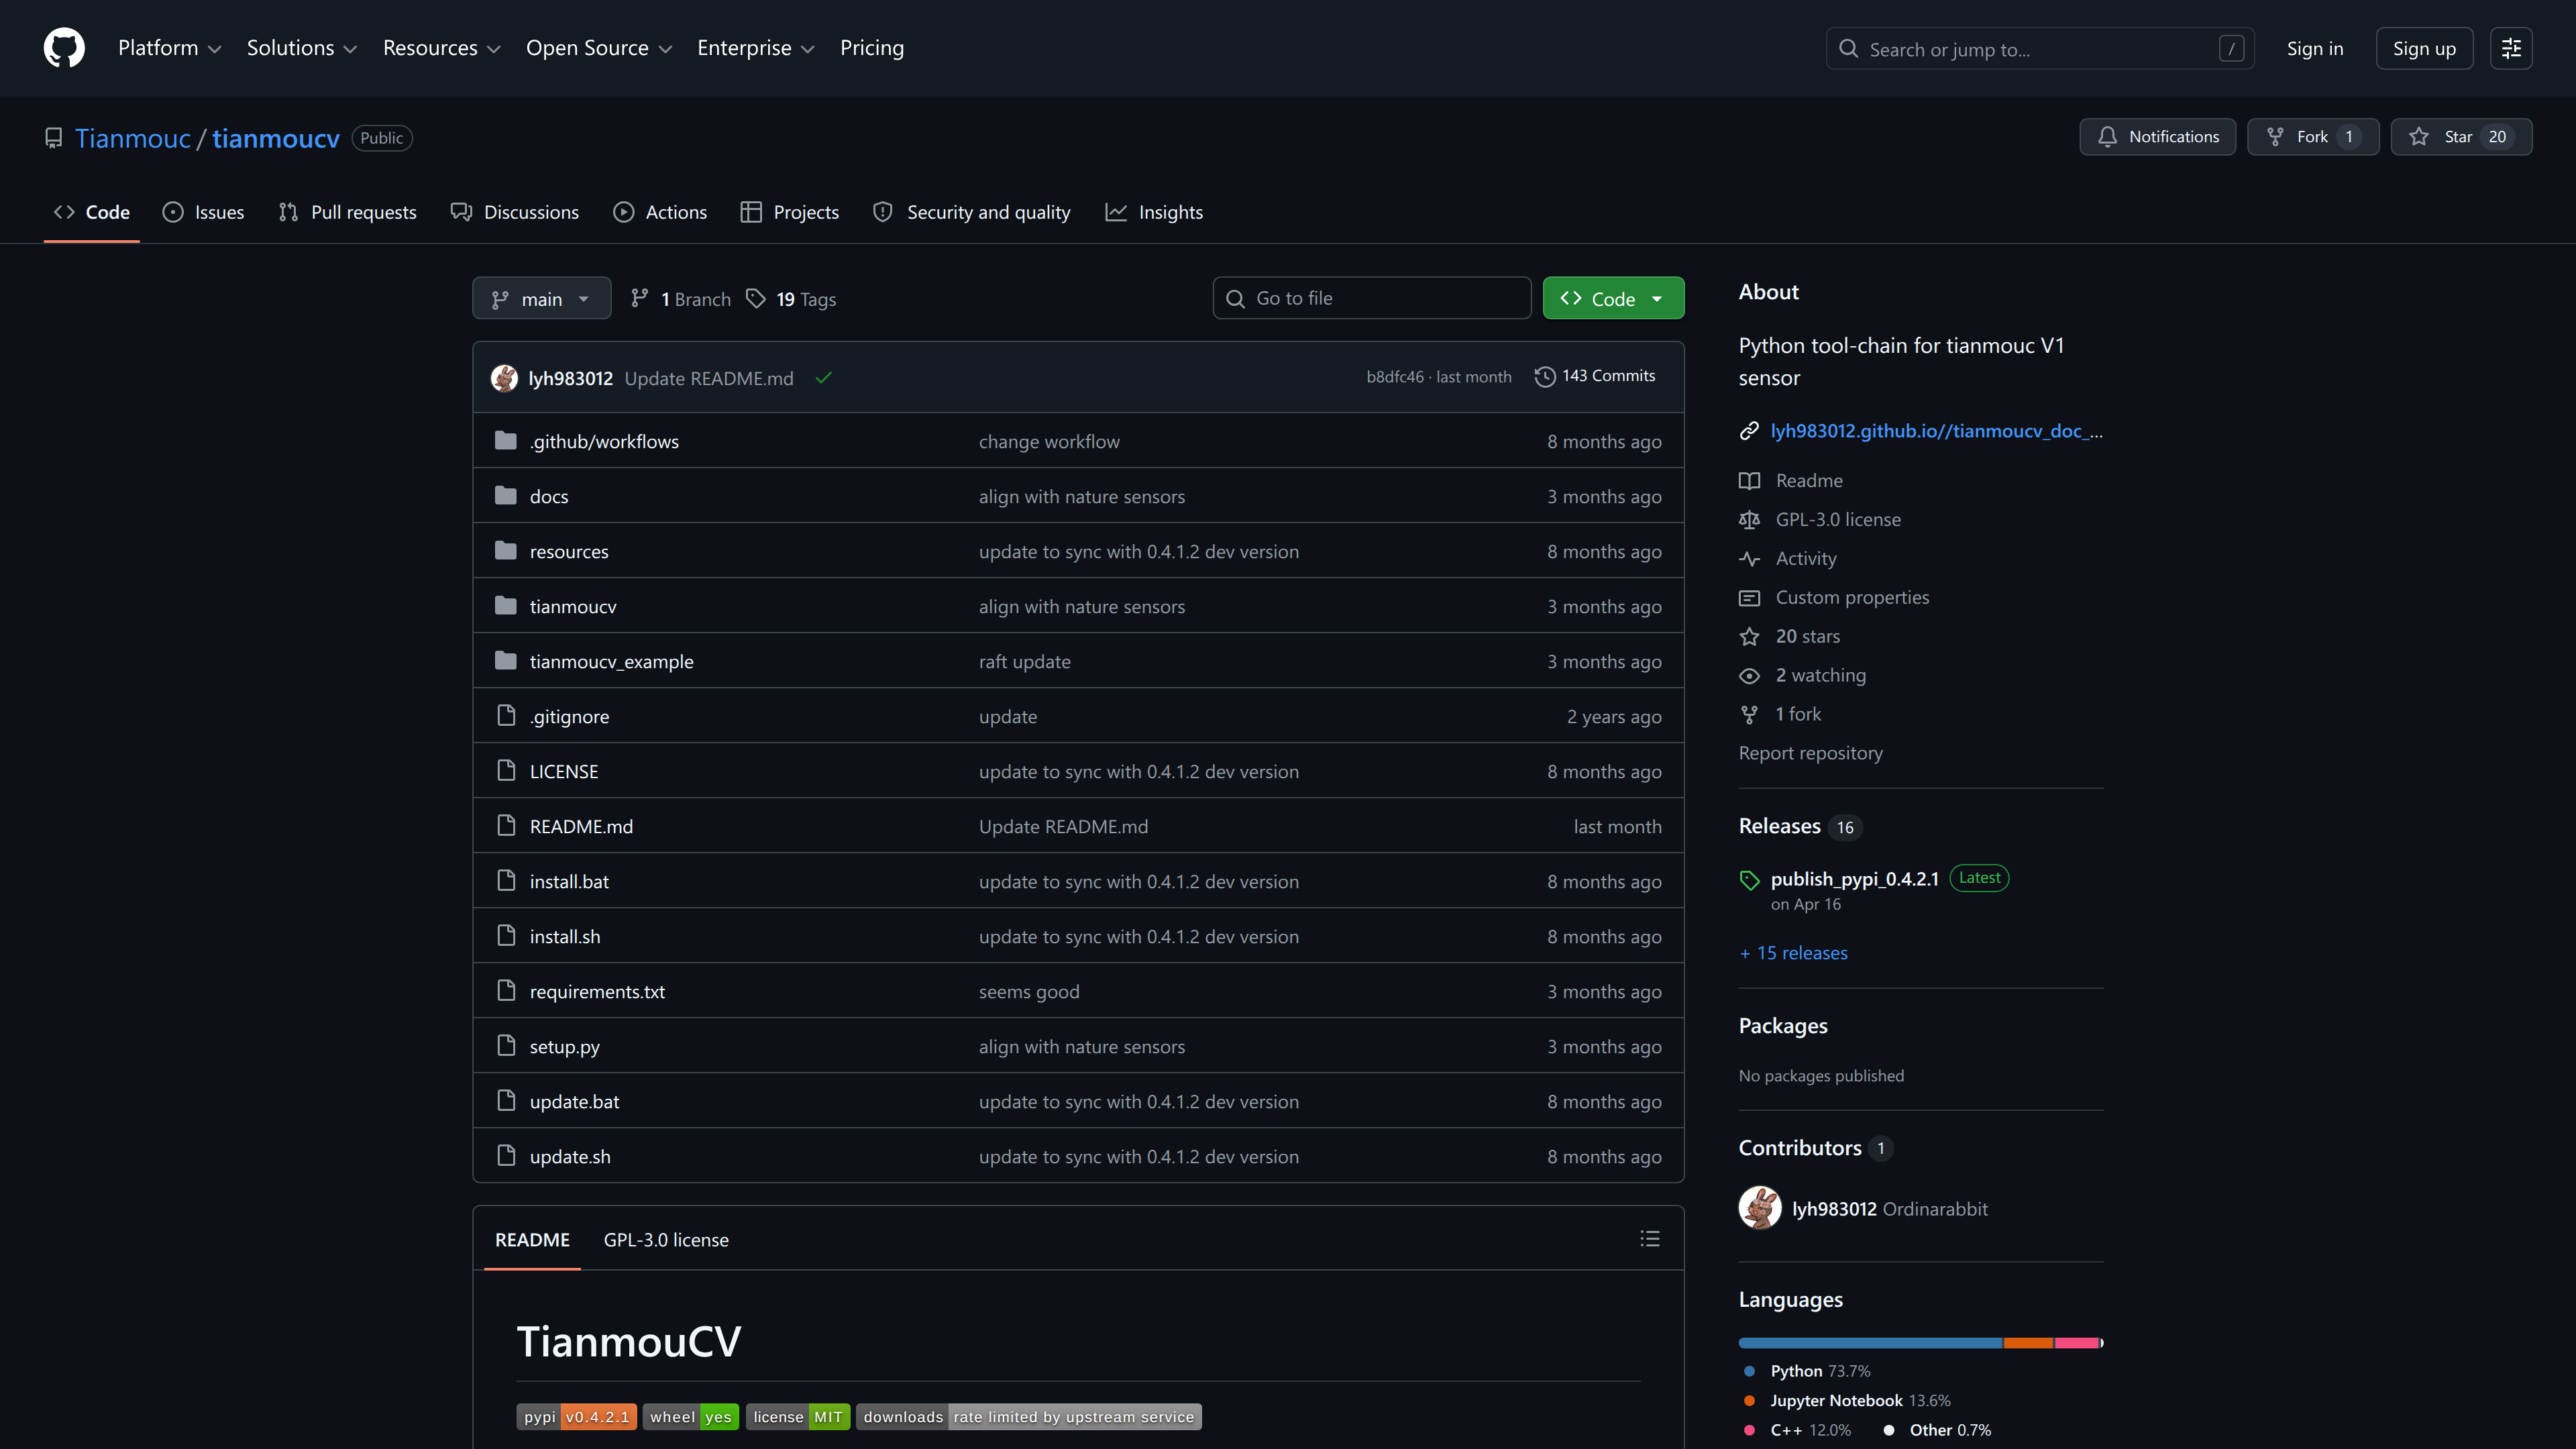This screenshot has width=2576, height=1449.
Task: Click the eye icon beside 2 watching
Action: tap(1749, 676)
